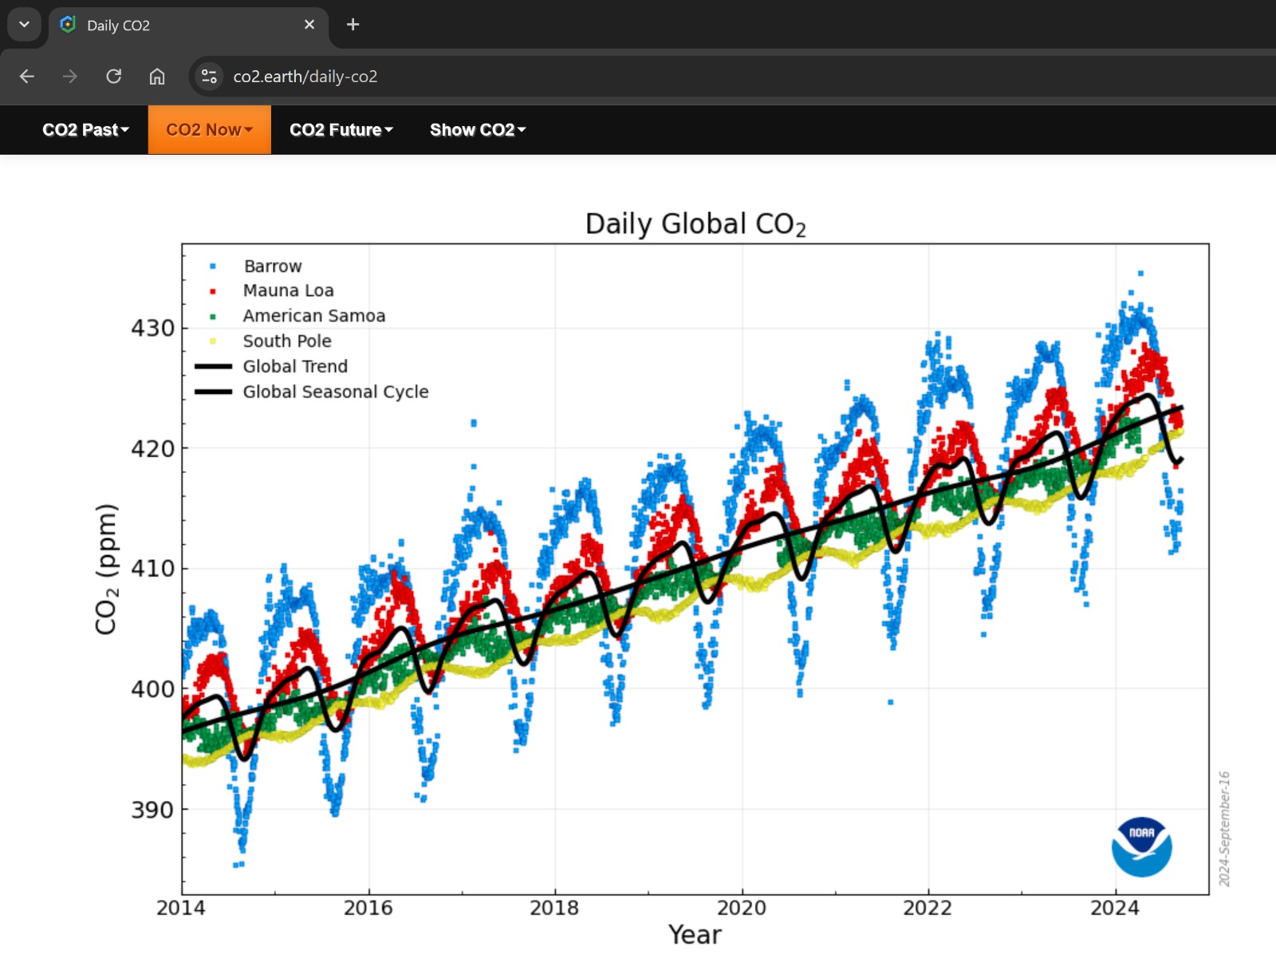Reload the co2.earth page
The image size is (1276, 962).
click(114, 77)
